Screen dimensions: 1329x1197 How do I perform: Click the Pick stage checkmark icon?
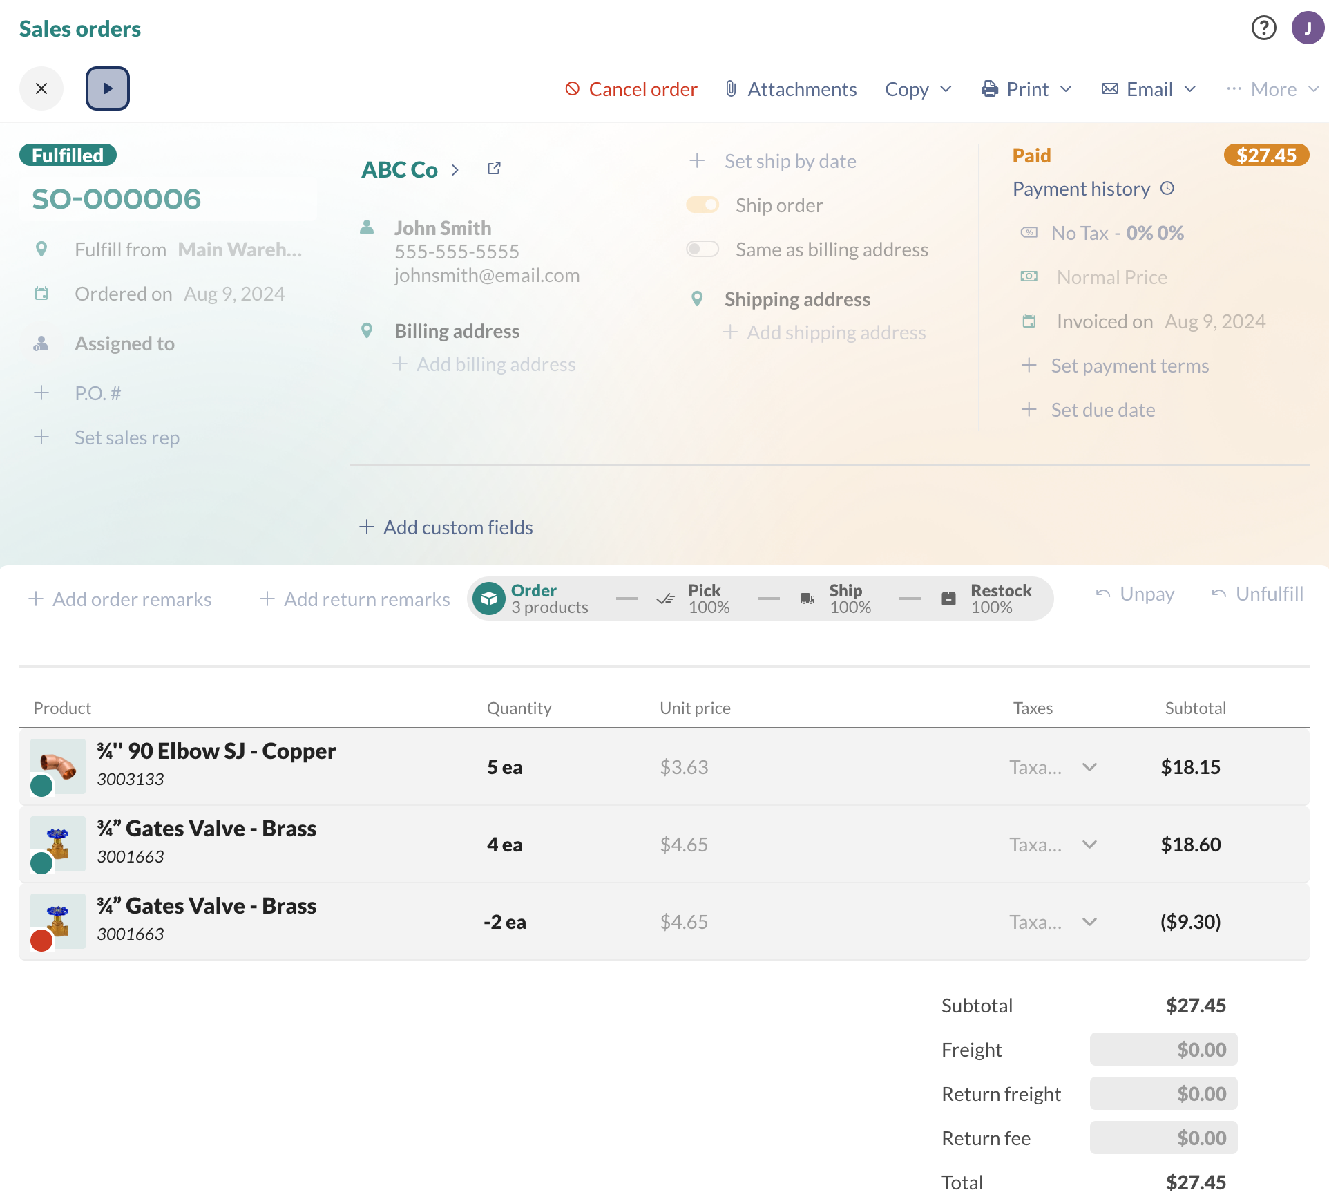(665, 598)
